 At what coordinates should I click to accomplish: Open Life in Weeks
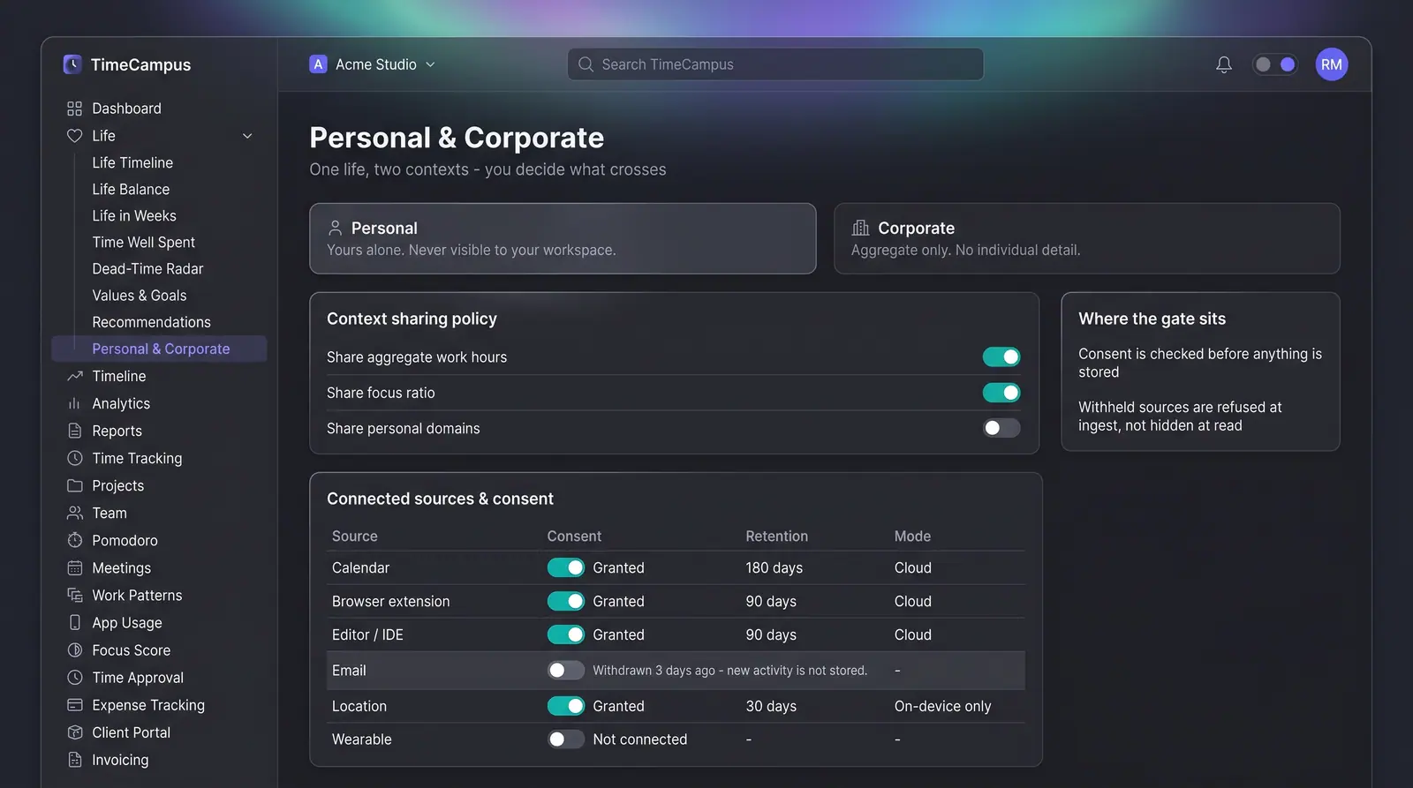click(x=134, y=215)
